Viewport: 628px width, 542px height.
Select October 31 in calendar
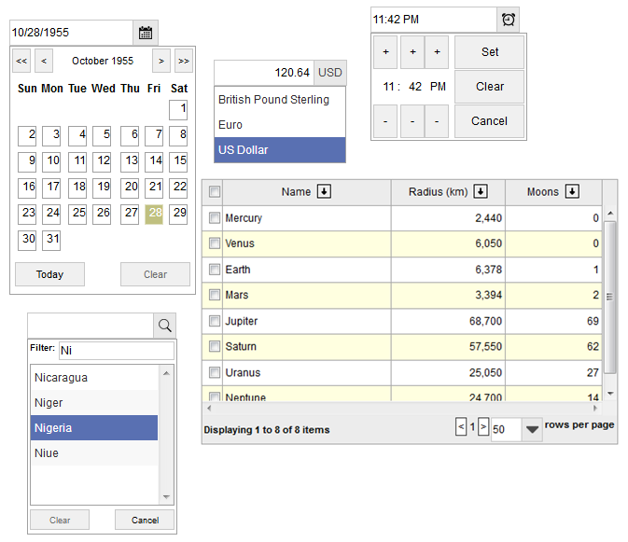pos(51,241)
